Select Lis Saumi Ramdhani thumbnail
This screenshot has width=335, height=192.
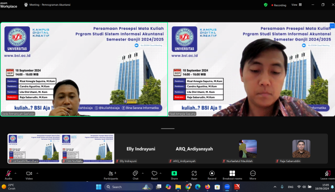34,149
